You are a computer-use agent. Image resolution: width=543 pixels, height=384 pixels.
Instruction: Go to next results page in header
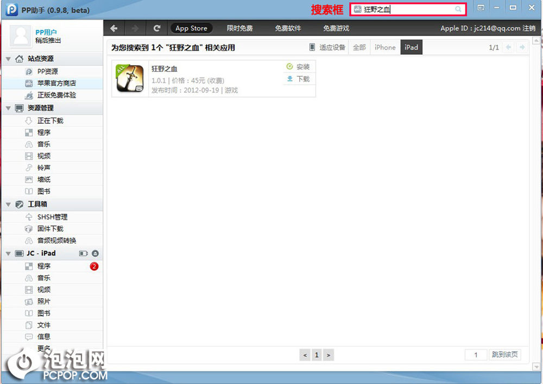(x=522, y=47)
